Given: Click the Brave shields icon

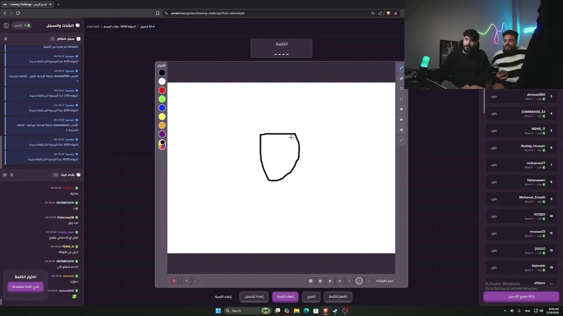Looking at the screenshot, I should point(388,13).
